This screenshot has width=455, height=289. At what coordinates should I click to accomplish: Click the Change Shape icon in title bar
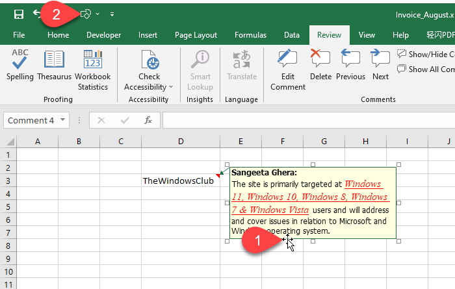coord(85,14)
